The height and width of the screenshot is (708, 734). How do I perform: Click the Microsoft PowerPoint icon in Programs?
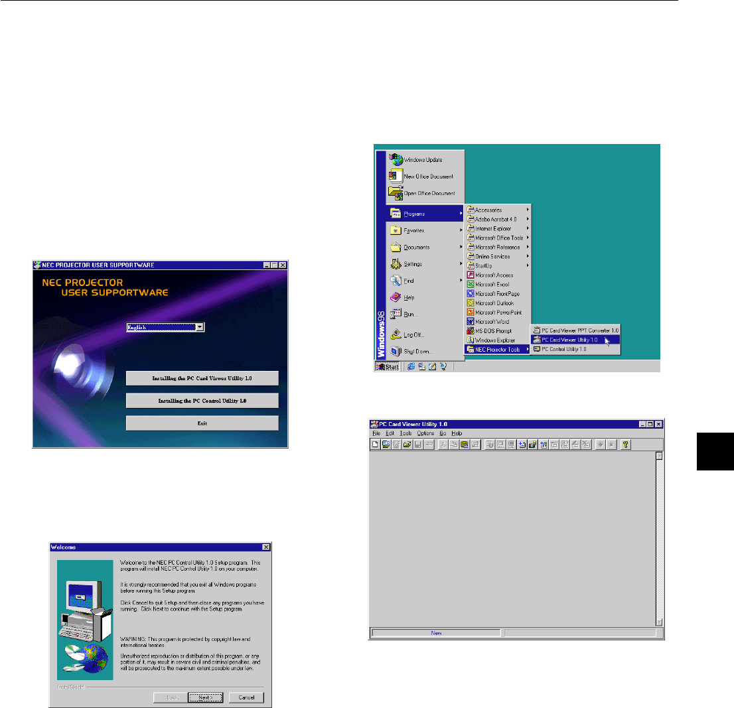pos(471,313)
